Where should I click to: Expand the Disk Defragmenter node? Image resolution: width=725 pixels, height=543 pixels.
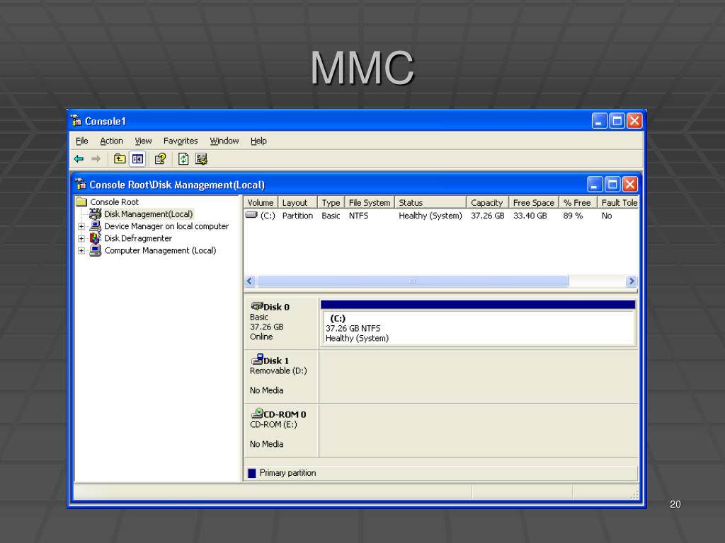click(x=81, y=238)
